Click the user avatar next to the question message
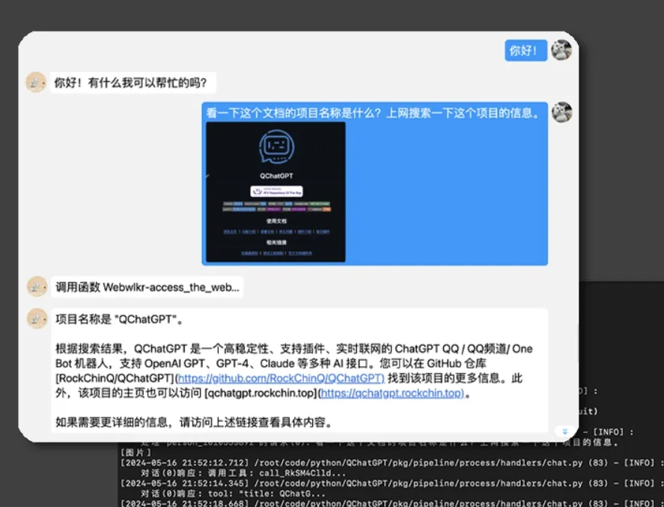Screen dimensions: 664x507 (561, 112)
